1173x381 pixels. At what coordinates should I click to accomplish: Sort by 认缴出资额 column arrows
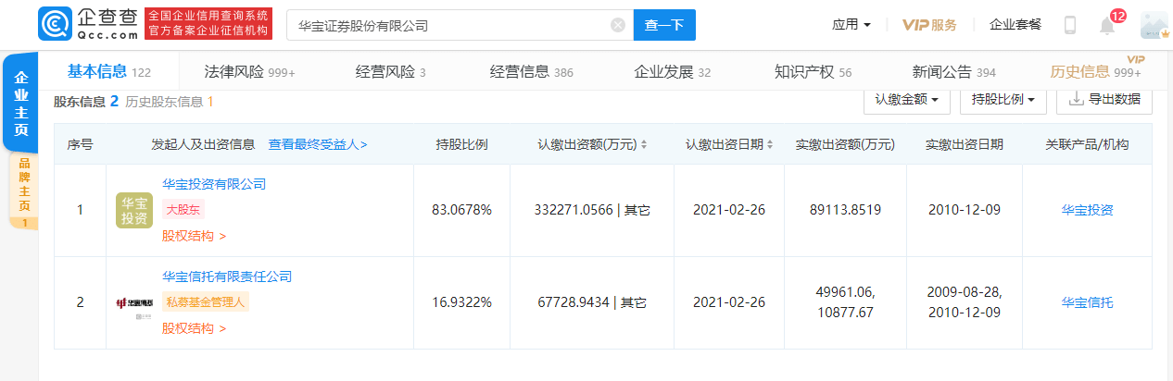(x=644, y=145)
